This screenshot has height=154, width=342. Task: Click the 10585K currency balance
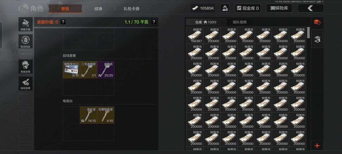point(203,8)
